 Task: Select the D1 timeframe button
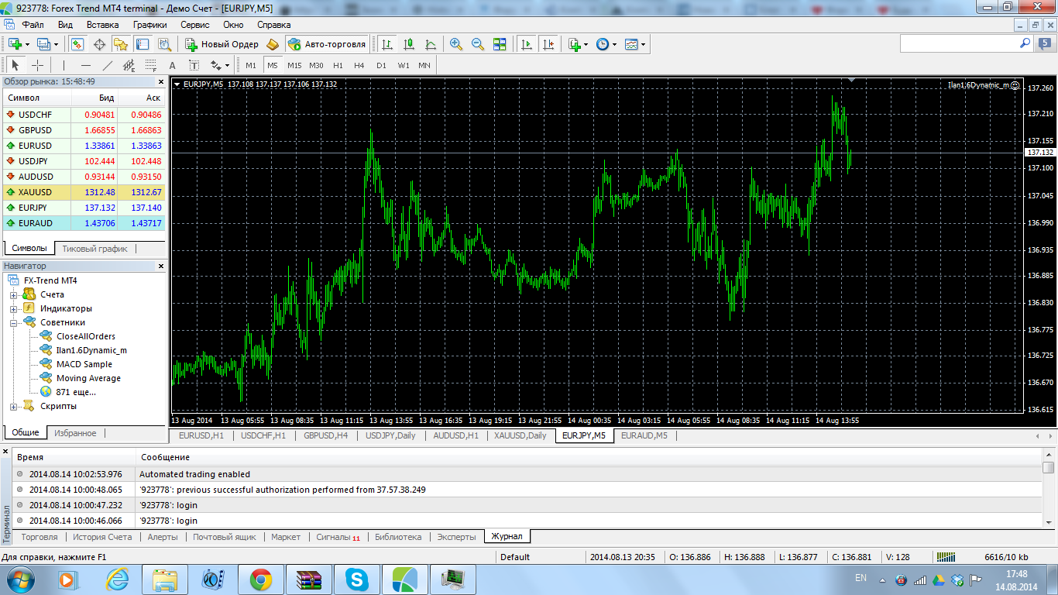(x=381, y=65)
